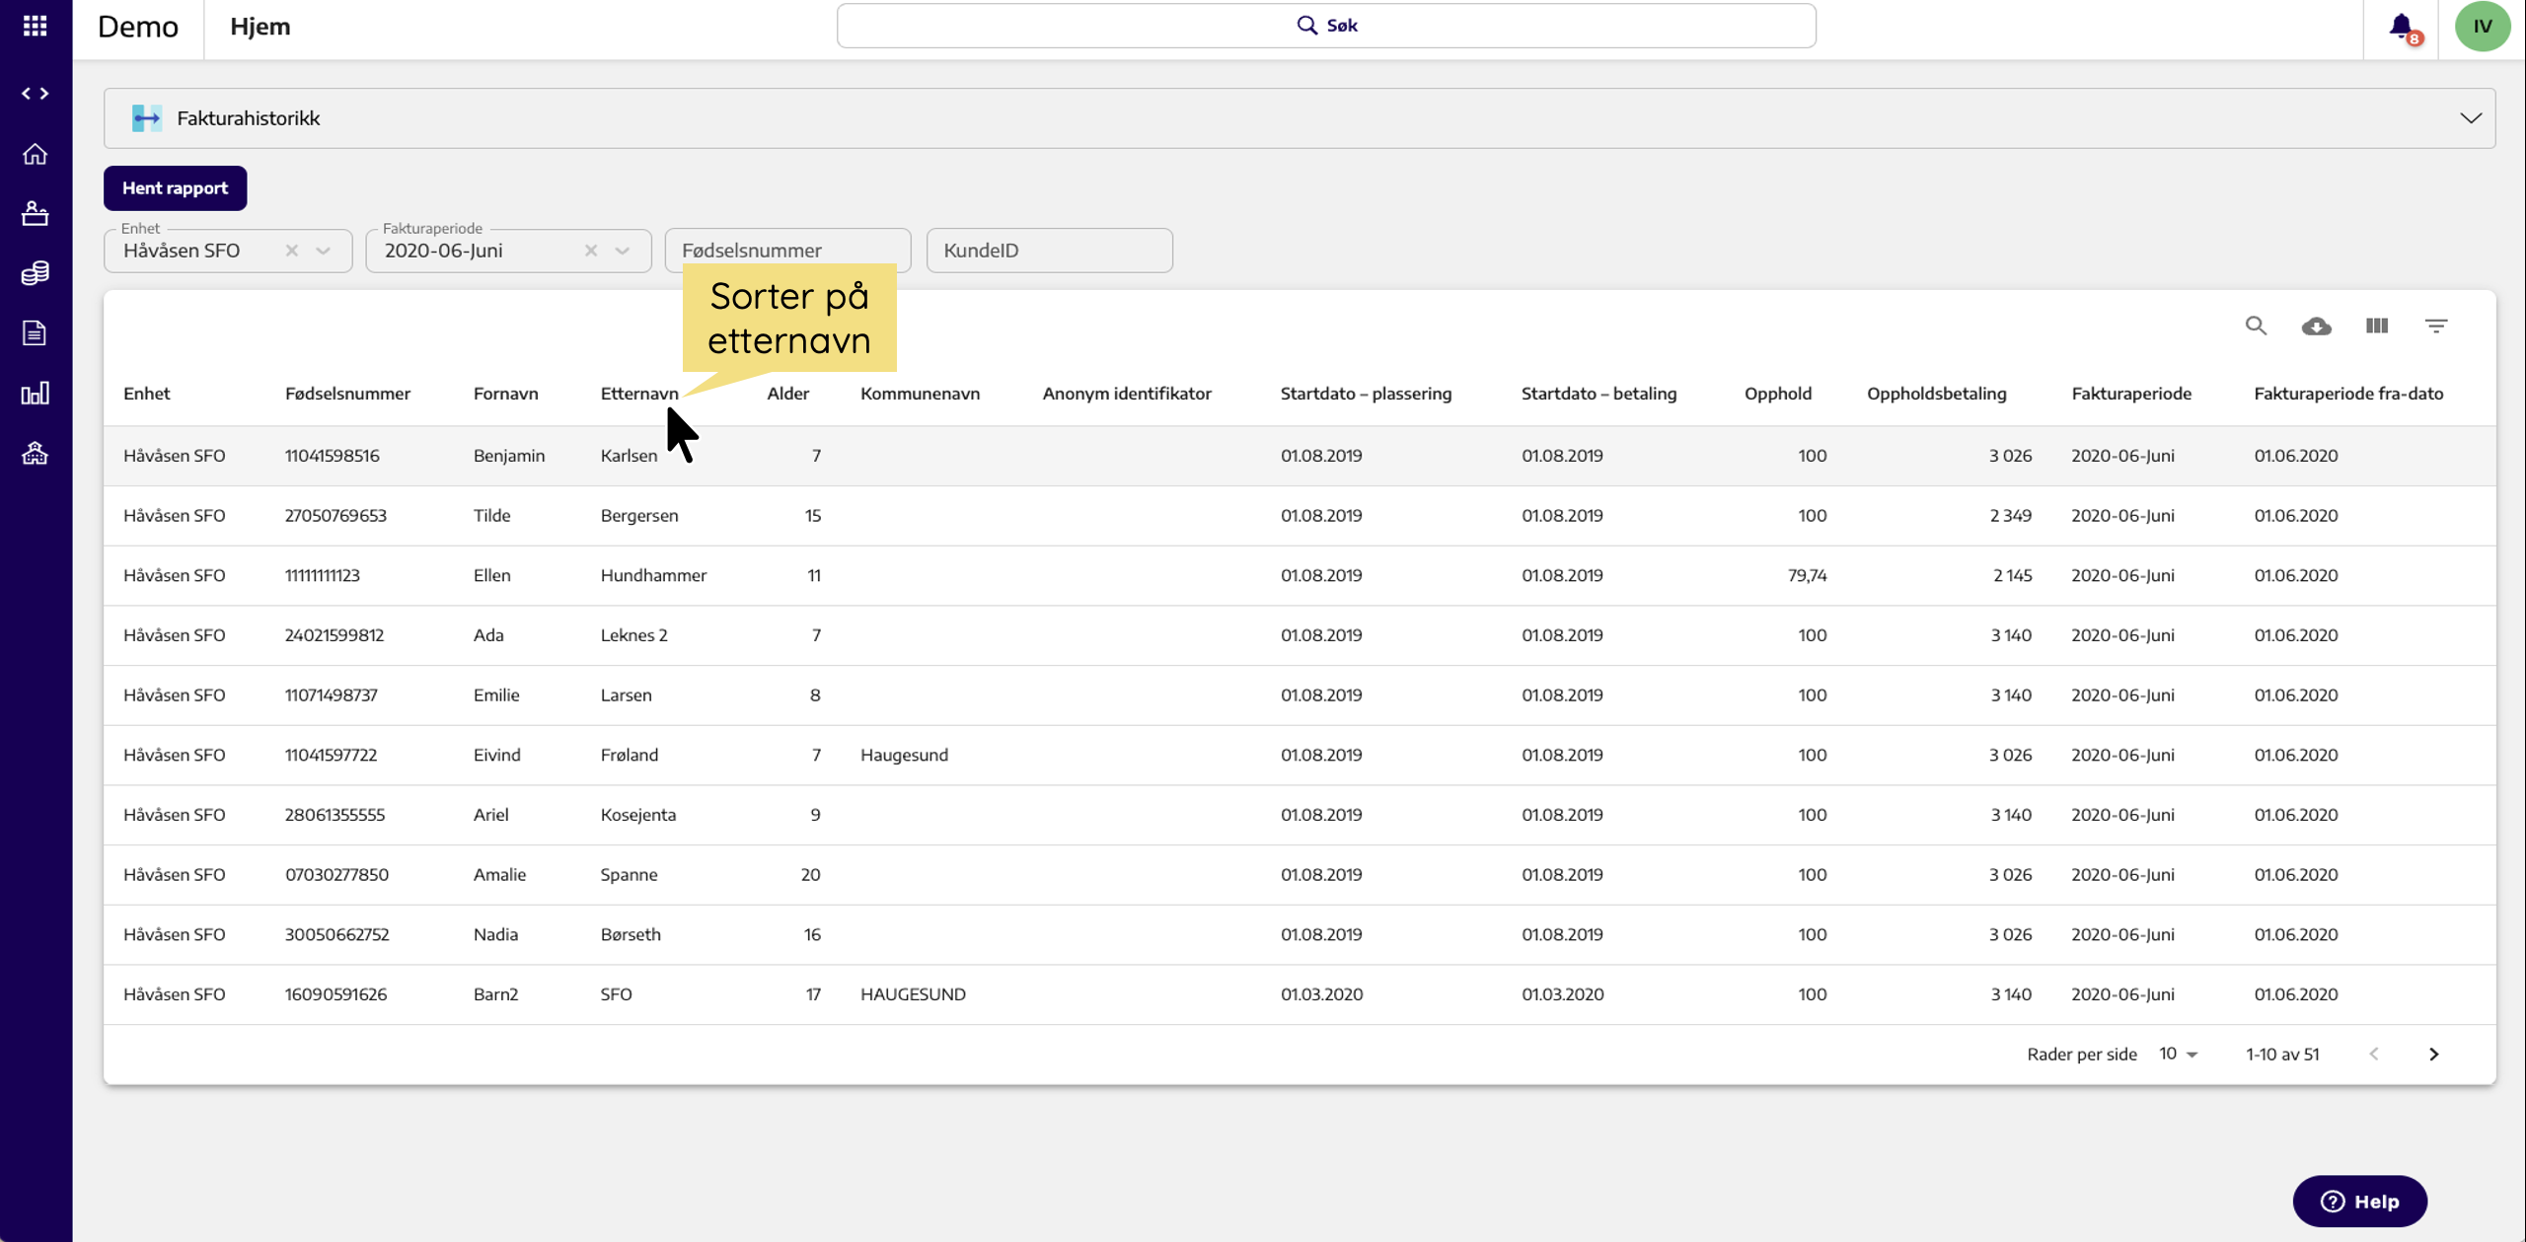Viewport: 2526px width, 1242px height.
Task: Sort by Fødselsnummer column header
Action: (x=347, y=394)
